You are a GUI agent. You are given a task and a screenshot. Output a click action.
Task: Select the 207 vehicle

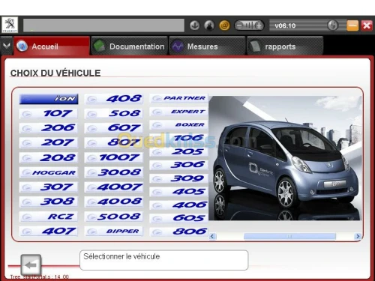[x=49, y=143]
